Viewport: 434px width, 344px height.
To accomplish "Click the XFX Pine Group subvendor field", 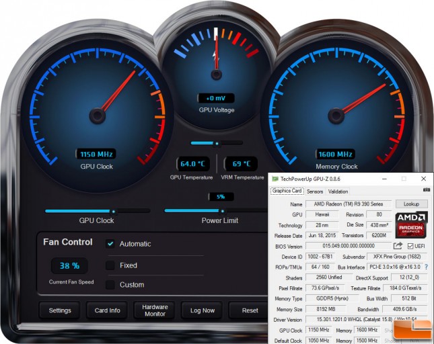I will [397, 257].
